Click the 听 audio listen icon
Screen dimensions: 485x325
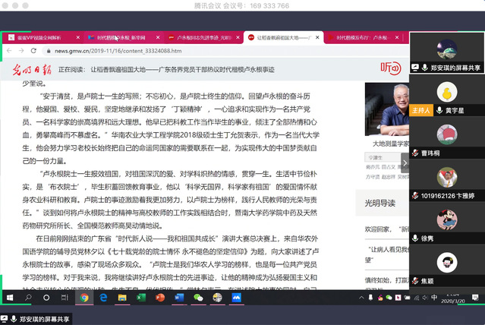(389, 69)
